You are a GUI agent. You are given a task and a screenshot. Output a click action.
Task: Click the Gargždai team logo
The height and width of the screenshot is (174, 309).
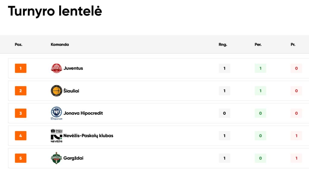click(56, 158)
